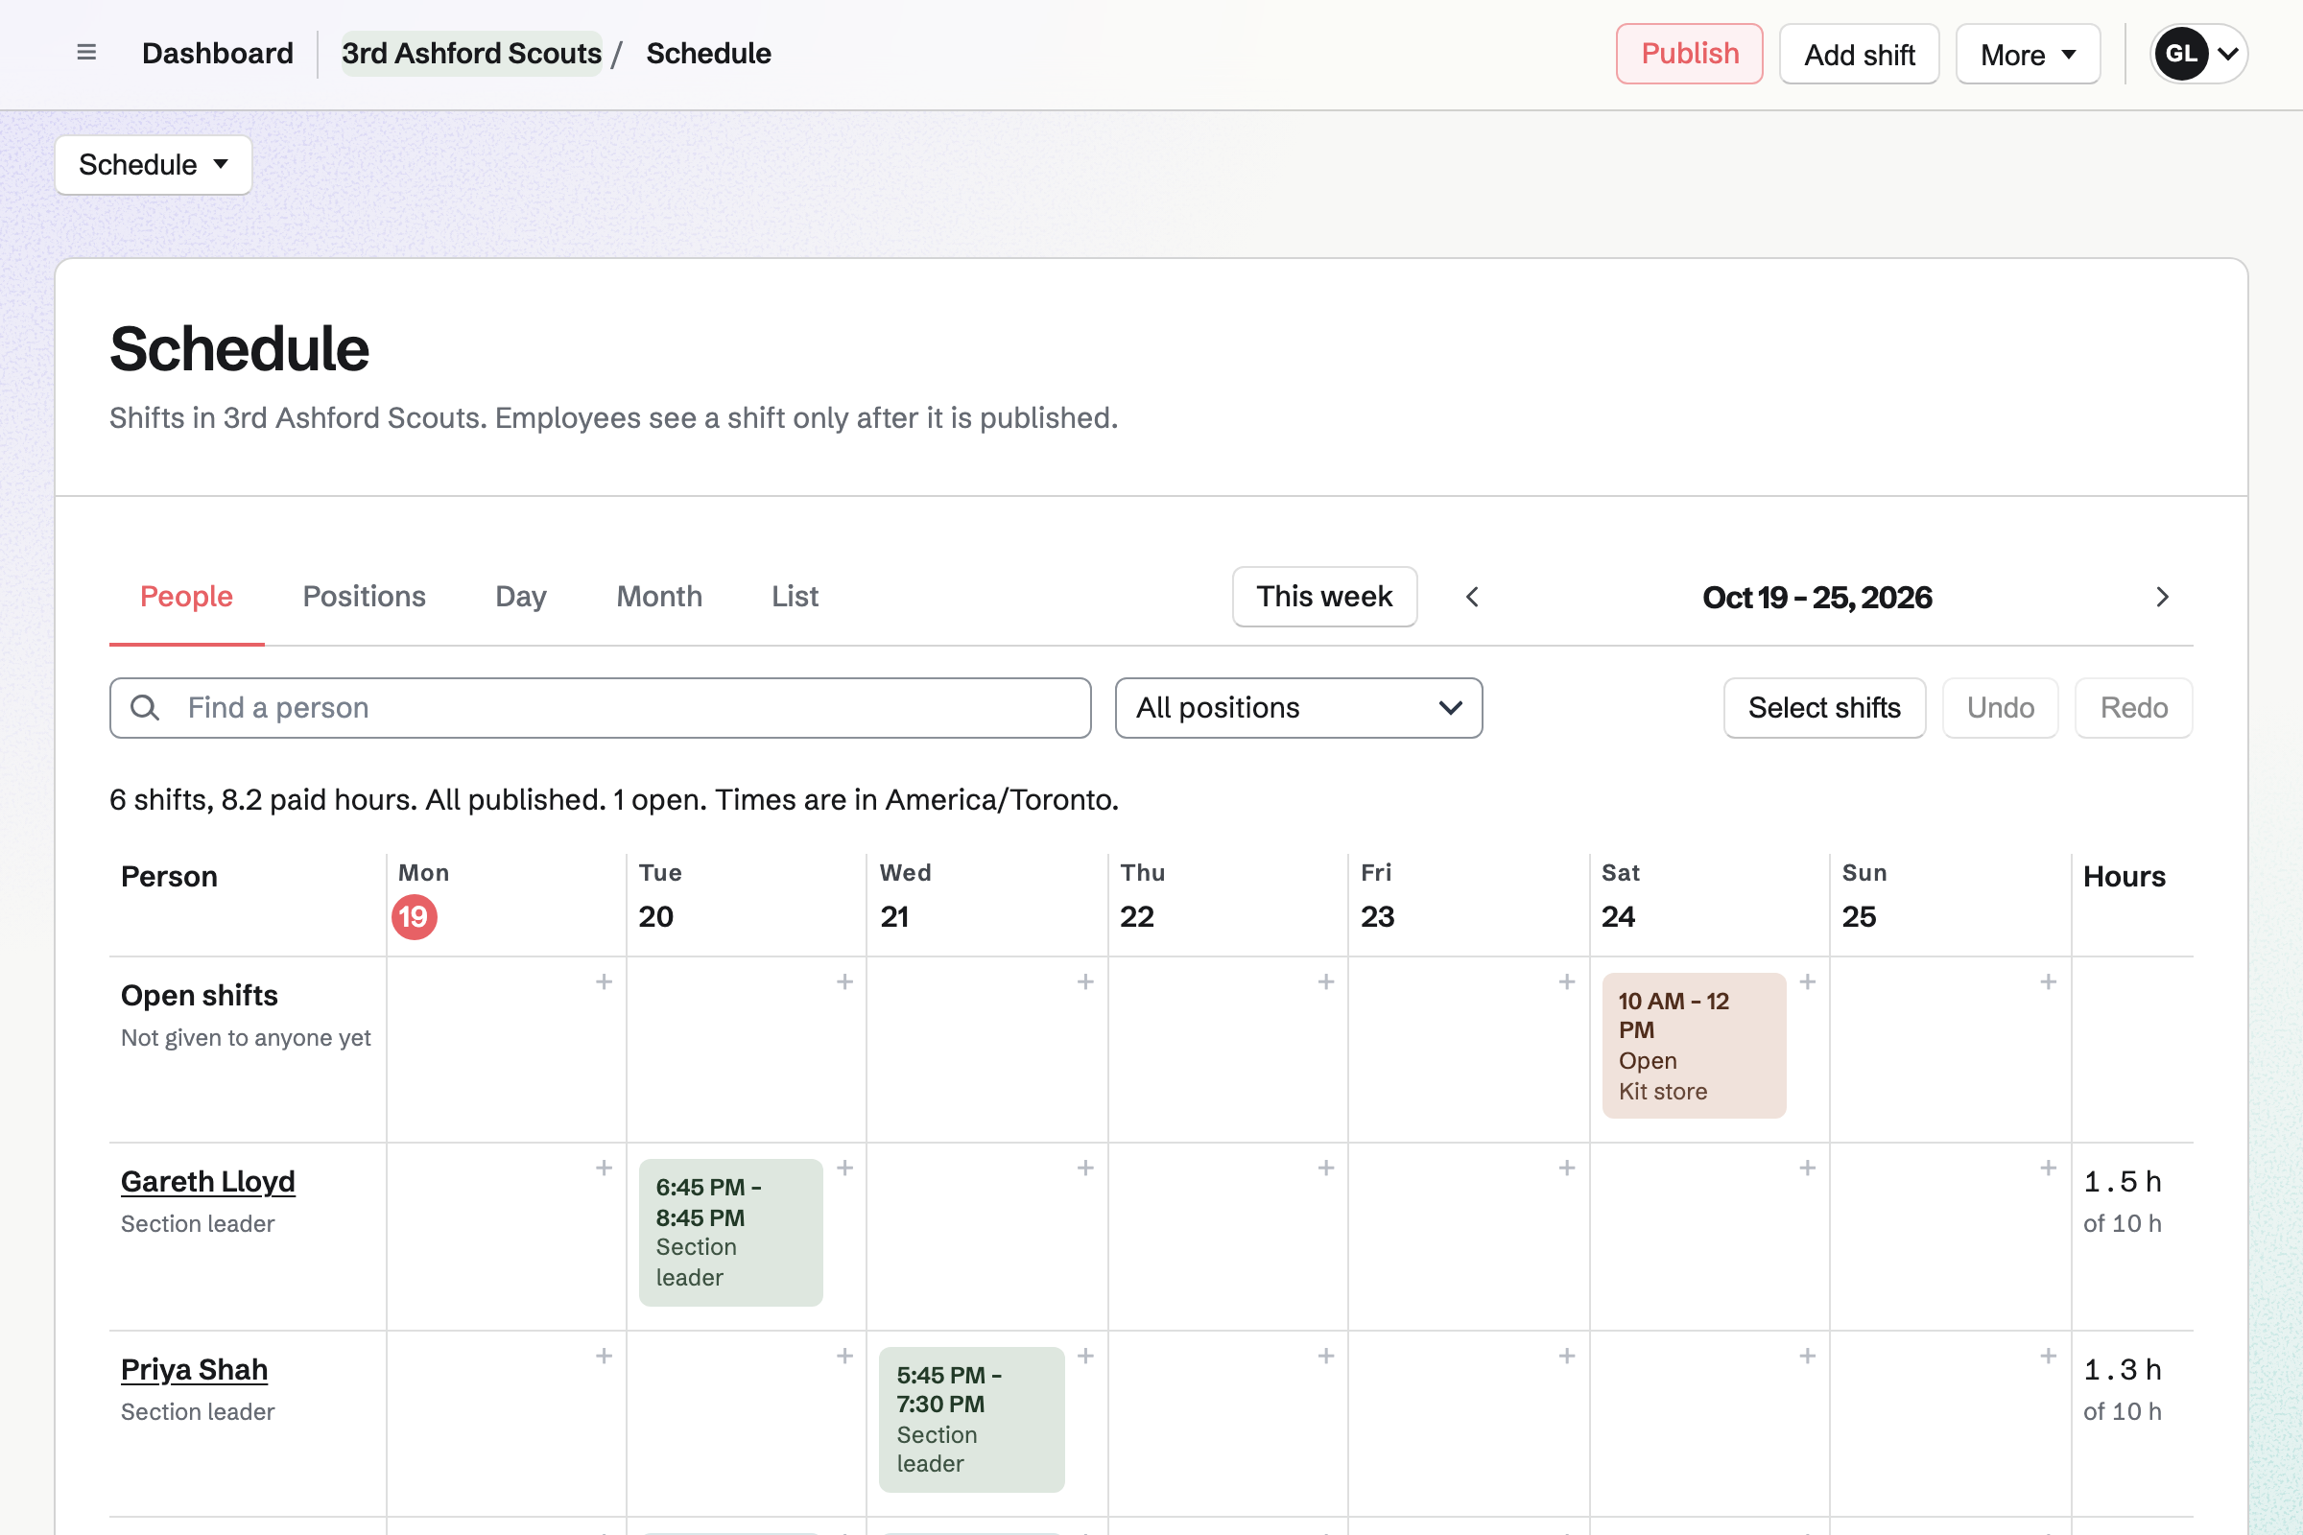Viewport: 2303px width, 1535px height.
Task: Add Gareth Lloyd shift on Wednesday
Action: coord(1085,1168)
